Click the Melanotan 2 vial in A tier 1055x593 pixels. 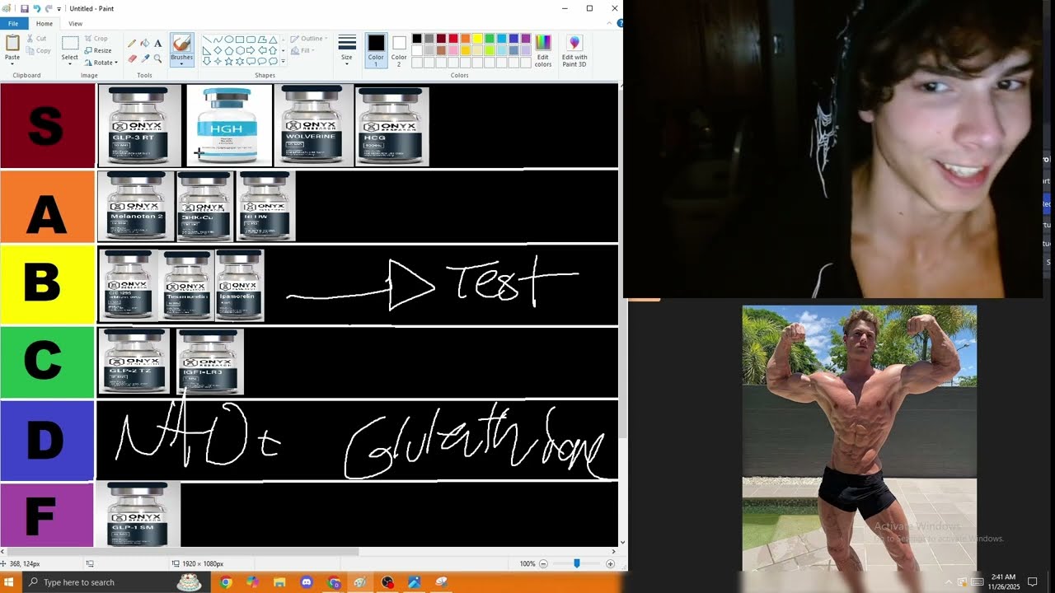pos(137,206)
